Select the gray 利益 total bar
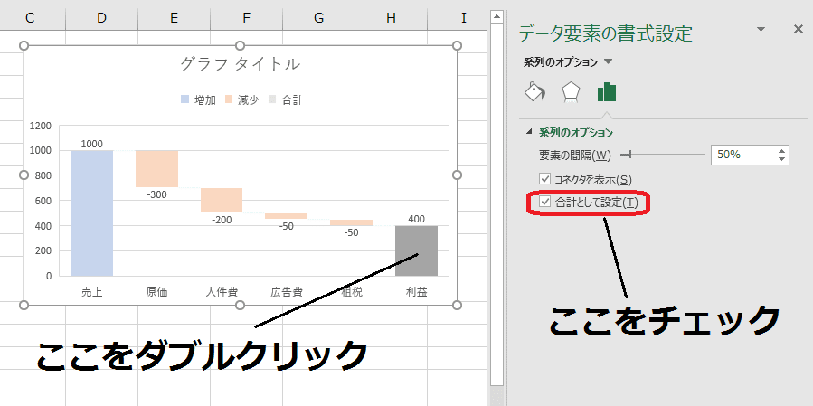813x406 pixels. coord(416,251)
